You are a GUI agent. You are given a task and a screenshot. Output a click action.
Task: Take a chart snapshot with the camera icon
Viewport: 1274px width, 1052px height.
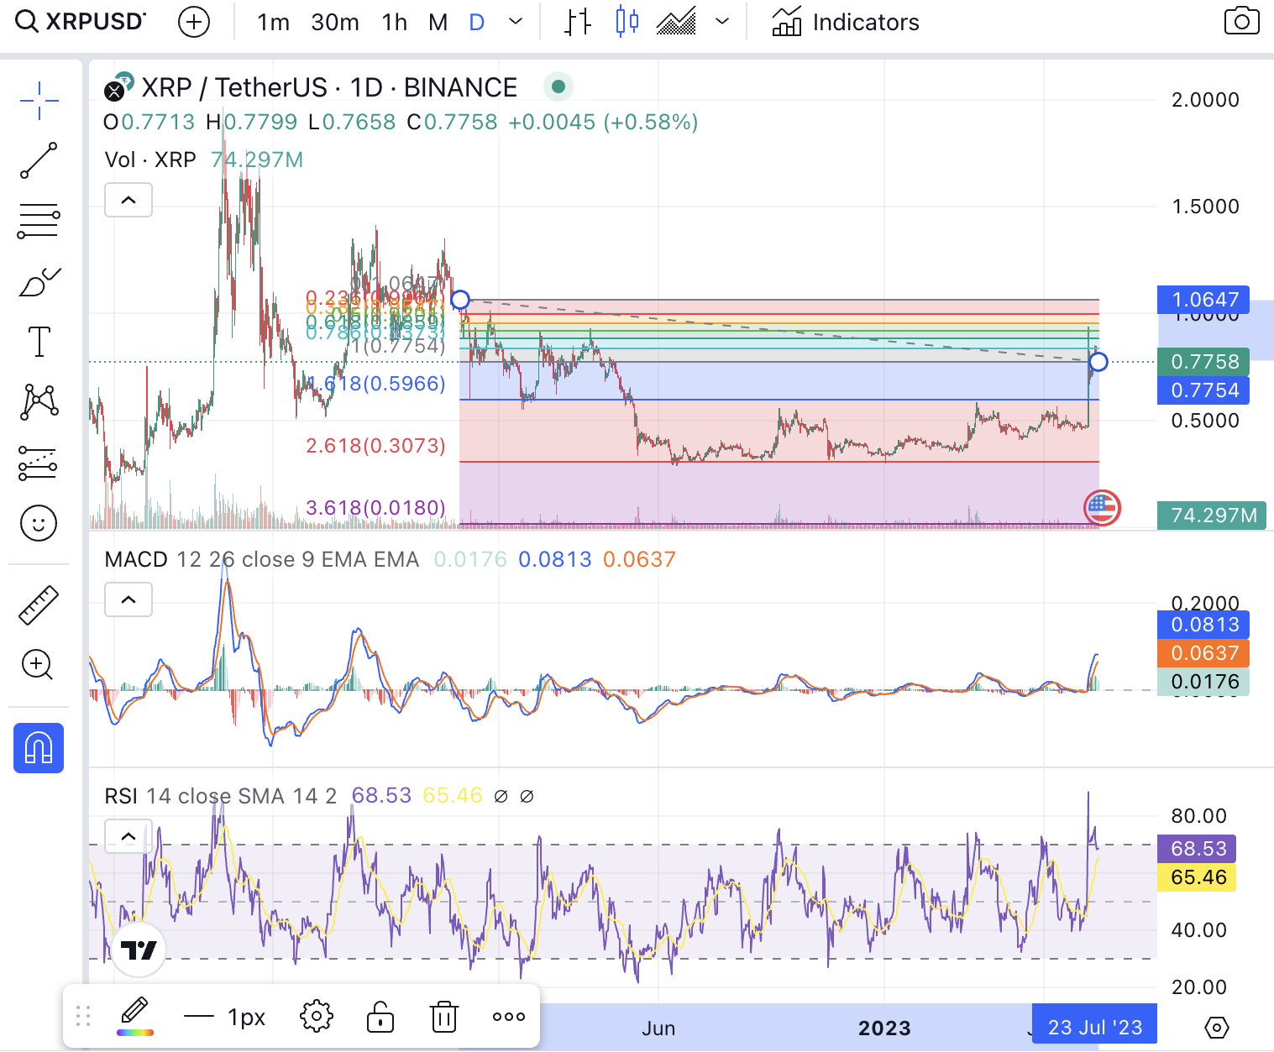[x=1241, y=22]
